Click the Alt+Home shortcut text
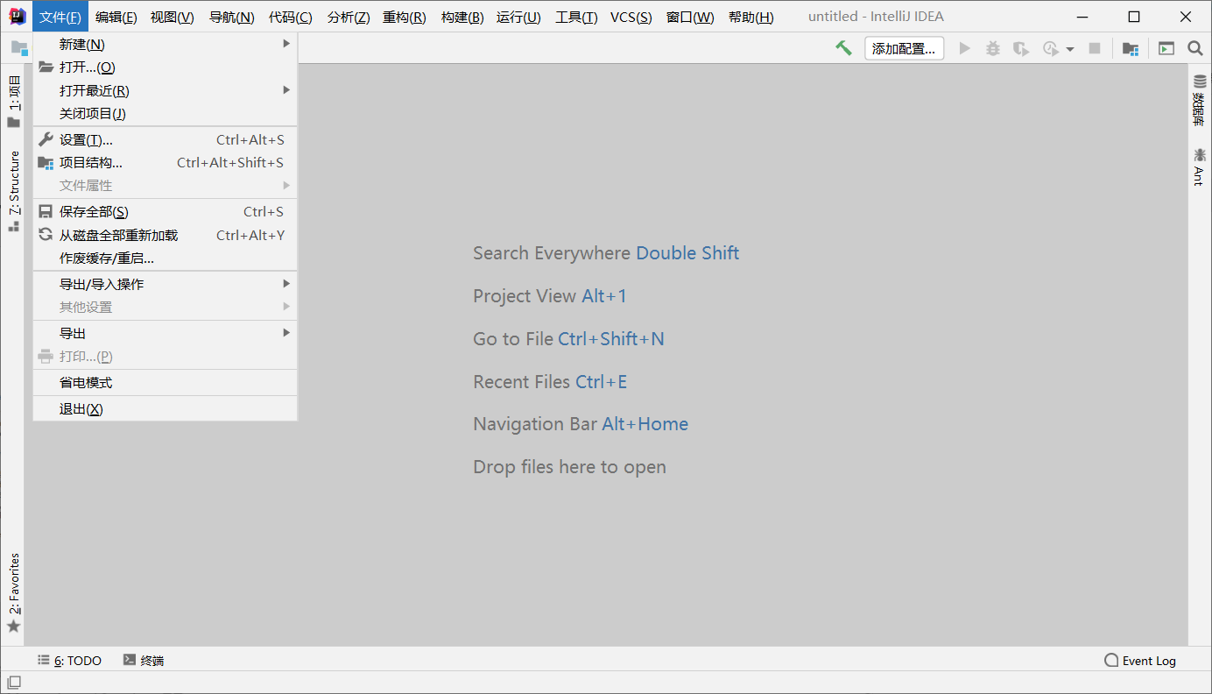Viewport: 1212px width, 694px height. [x=645, y=424]
